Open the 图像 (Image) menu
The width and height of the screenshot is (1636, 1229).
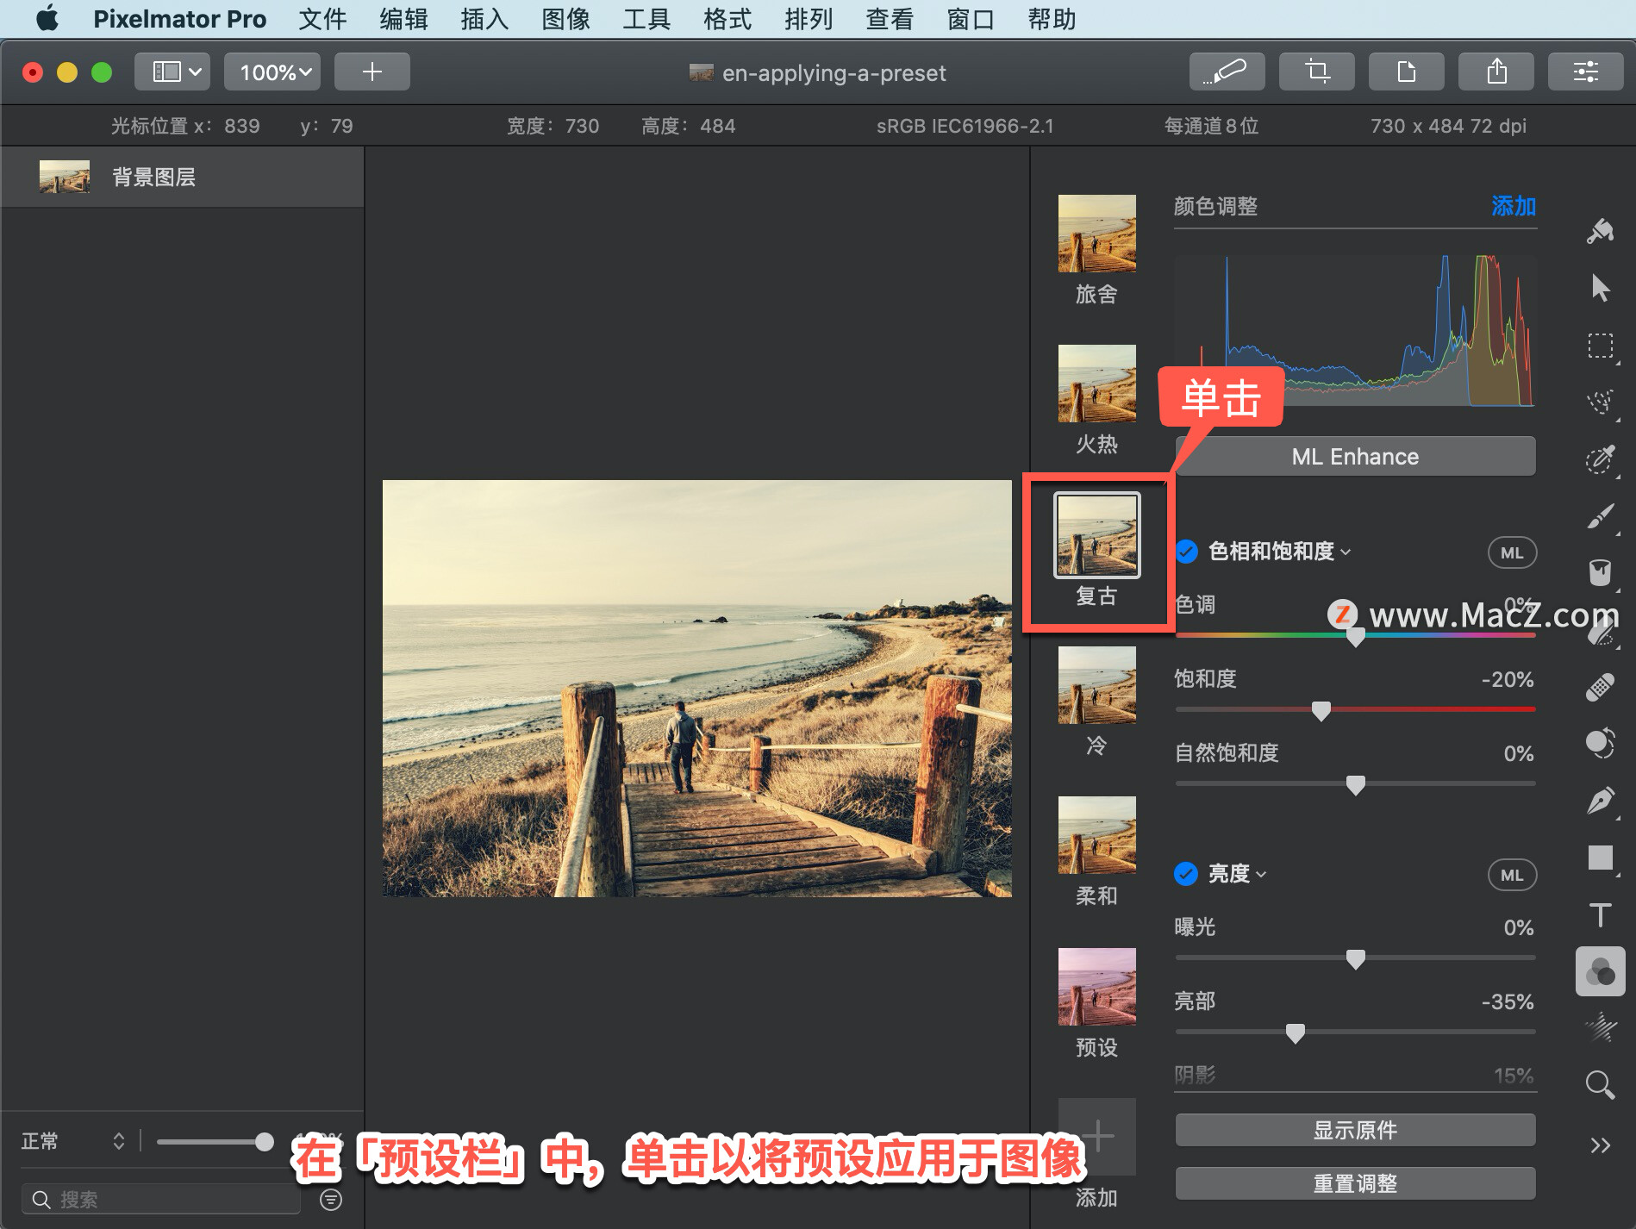point(565,18)
